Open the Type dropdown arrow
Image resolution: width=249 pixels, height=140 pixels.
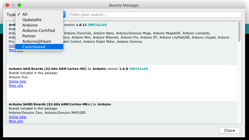(x=64, y=14)
